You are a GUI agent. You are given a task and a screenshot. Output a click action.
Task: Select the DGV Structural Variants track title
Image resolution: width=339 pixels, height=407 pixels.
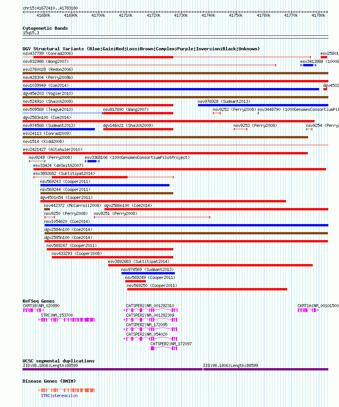[x=141, y=48]
